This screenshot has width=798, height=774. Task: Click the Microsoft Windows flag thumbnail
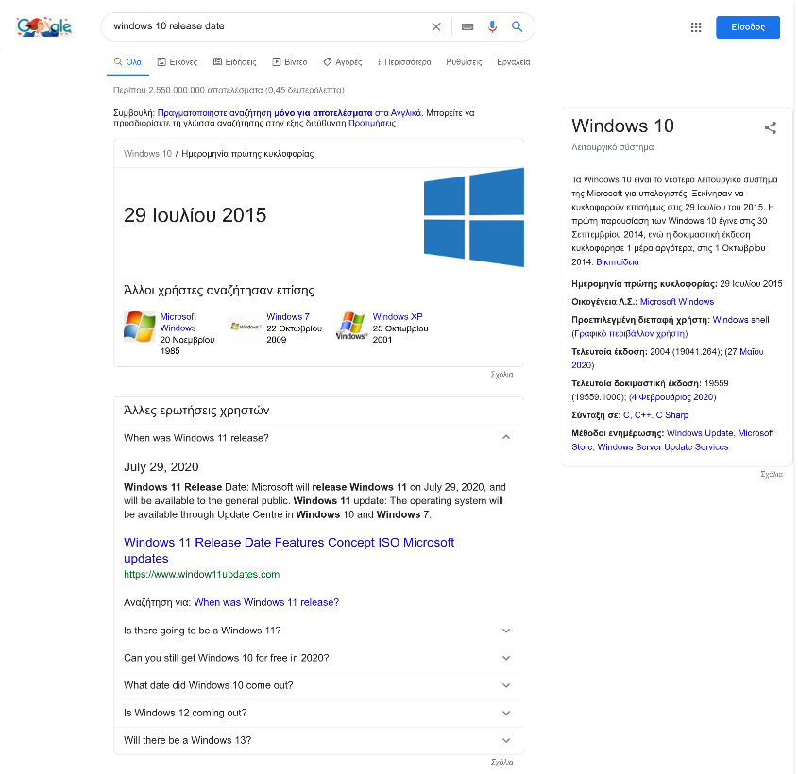click(140, 327)
